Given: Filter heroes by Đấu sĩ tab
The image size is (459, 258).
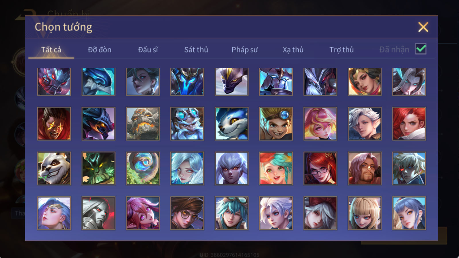Looking at the screenshot, I should point(148,50).
